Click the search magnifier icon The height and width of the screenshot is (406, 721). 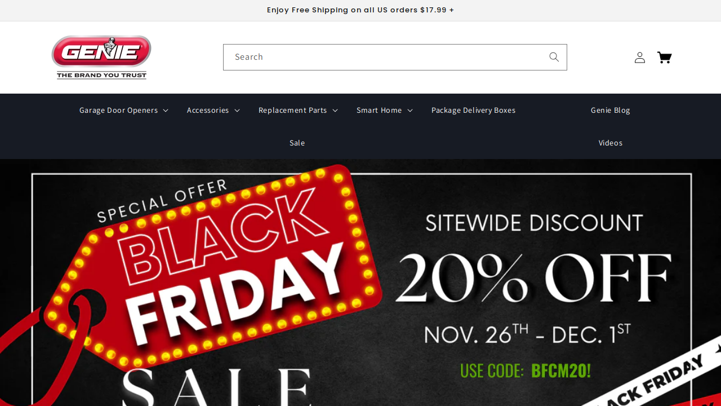click(554, 57)
